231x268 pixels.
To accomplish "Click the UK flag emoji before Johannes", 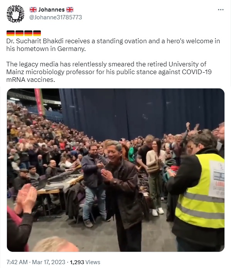I will [x=33, y=10].
